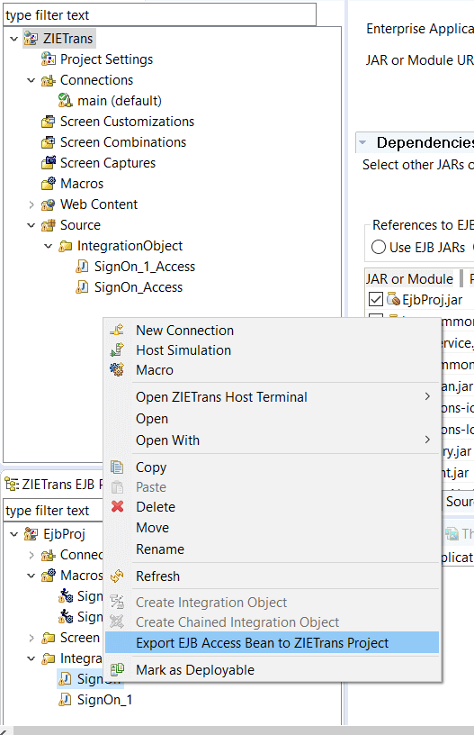The width and height of the screenshot is (474, 735).
Task: Select SignOn_1 under EjbProj Integration folder
Action: click(104, 699)
